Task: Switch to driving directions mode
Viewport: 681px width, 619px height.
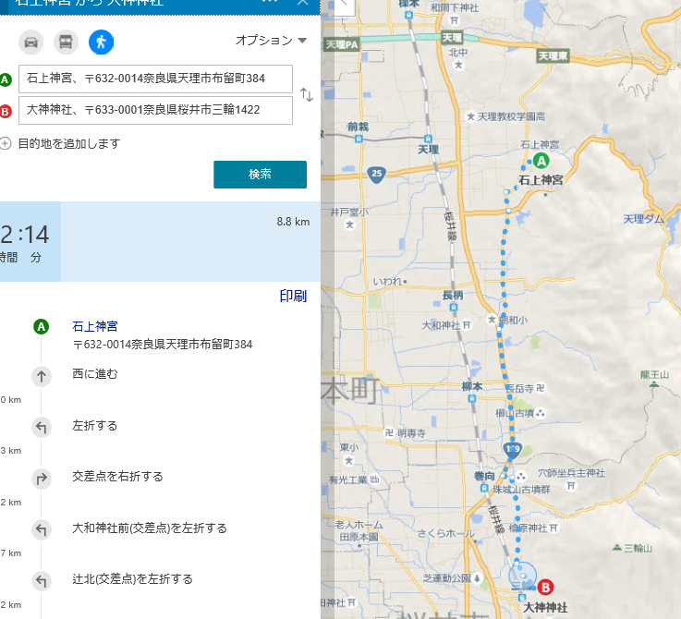Action: tap(31, 42)
